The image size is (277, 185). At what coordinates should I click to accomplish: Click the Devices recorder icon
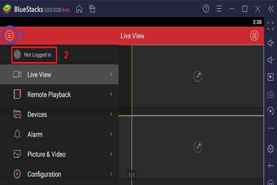point(17,114)
